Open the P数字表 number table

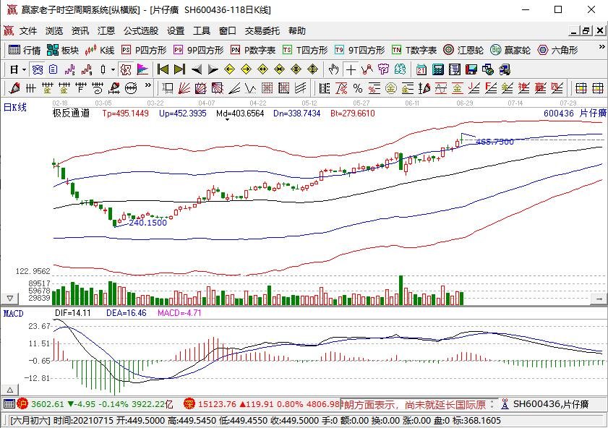253,50
